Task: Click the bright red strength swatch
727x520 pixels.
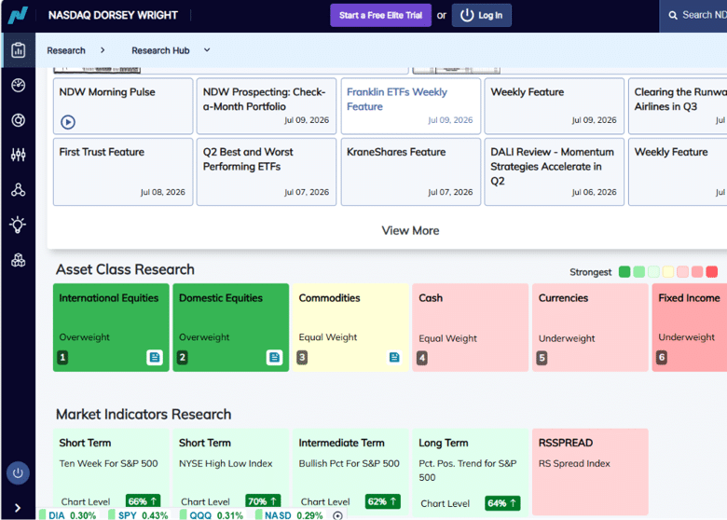Action: (712, 271)
